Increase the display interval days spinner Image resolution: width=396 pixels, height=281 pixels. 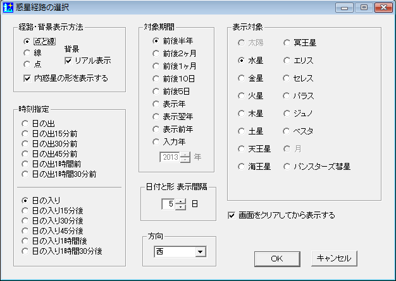click(x=181, y=201)
